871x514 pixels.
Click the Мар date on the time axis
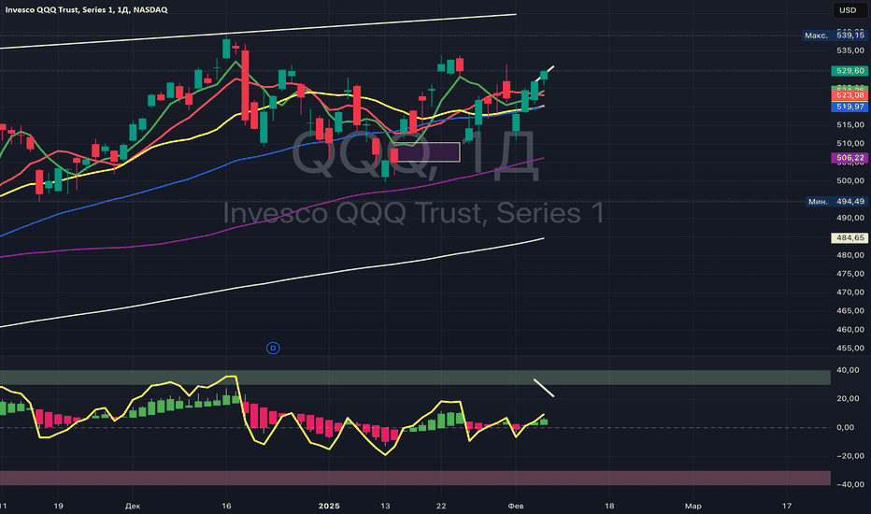[692, 506]
